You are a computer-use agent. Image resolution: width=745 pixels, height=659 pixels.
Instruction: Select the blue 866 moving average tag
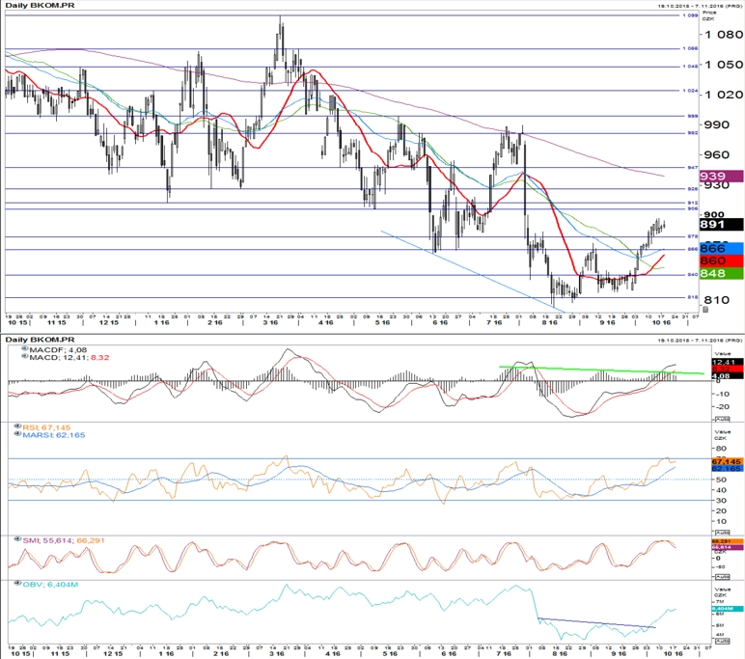click(721, 248)
